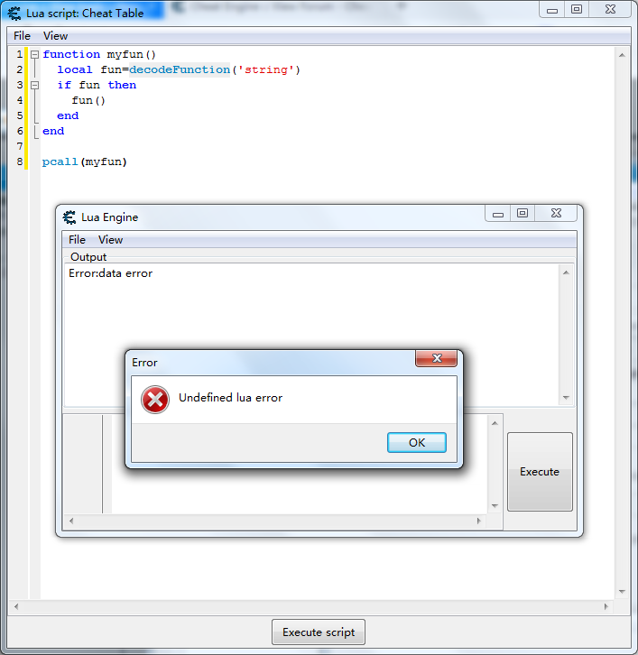Minimize the Lua Engine window
Screen dimensions: 638x655
[x=497, y=214]
